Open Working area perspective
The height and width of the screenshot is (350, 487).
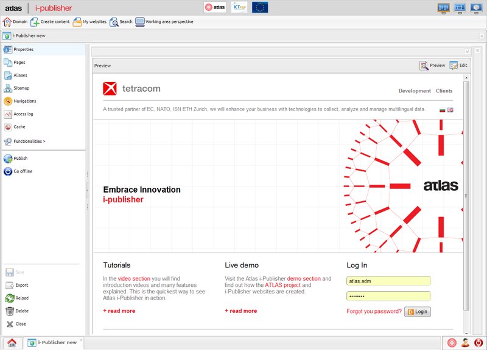[x=164, y=22]
